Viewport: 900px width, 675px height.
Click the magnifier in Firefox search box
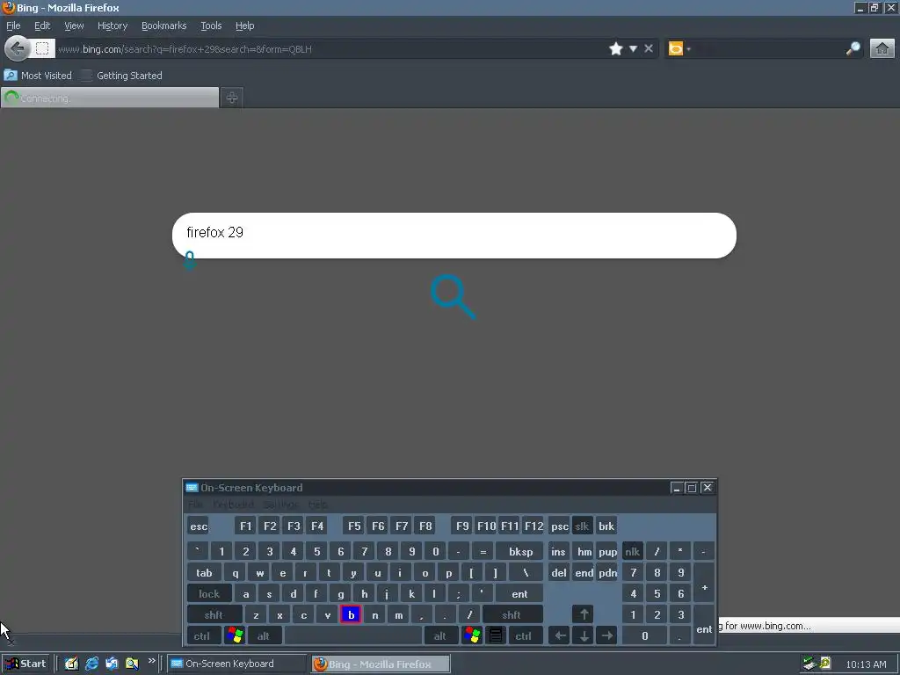pos(853,49)
